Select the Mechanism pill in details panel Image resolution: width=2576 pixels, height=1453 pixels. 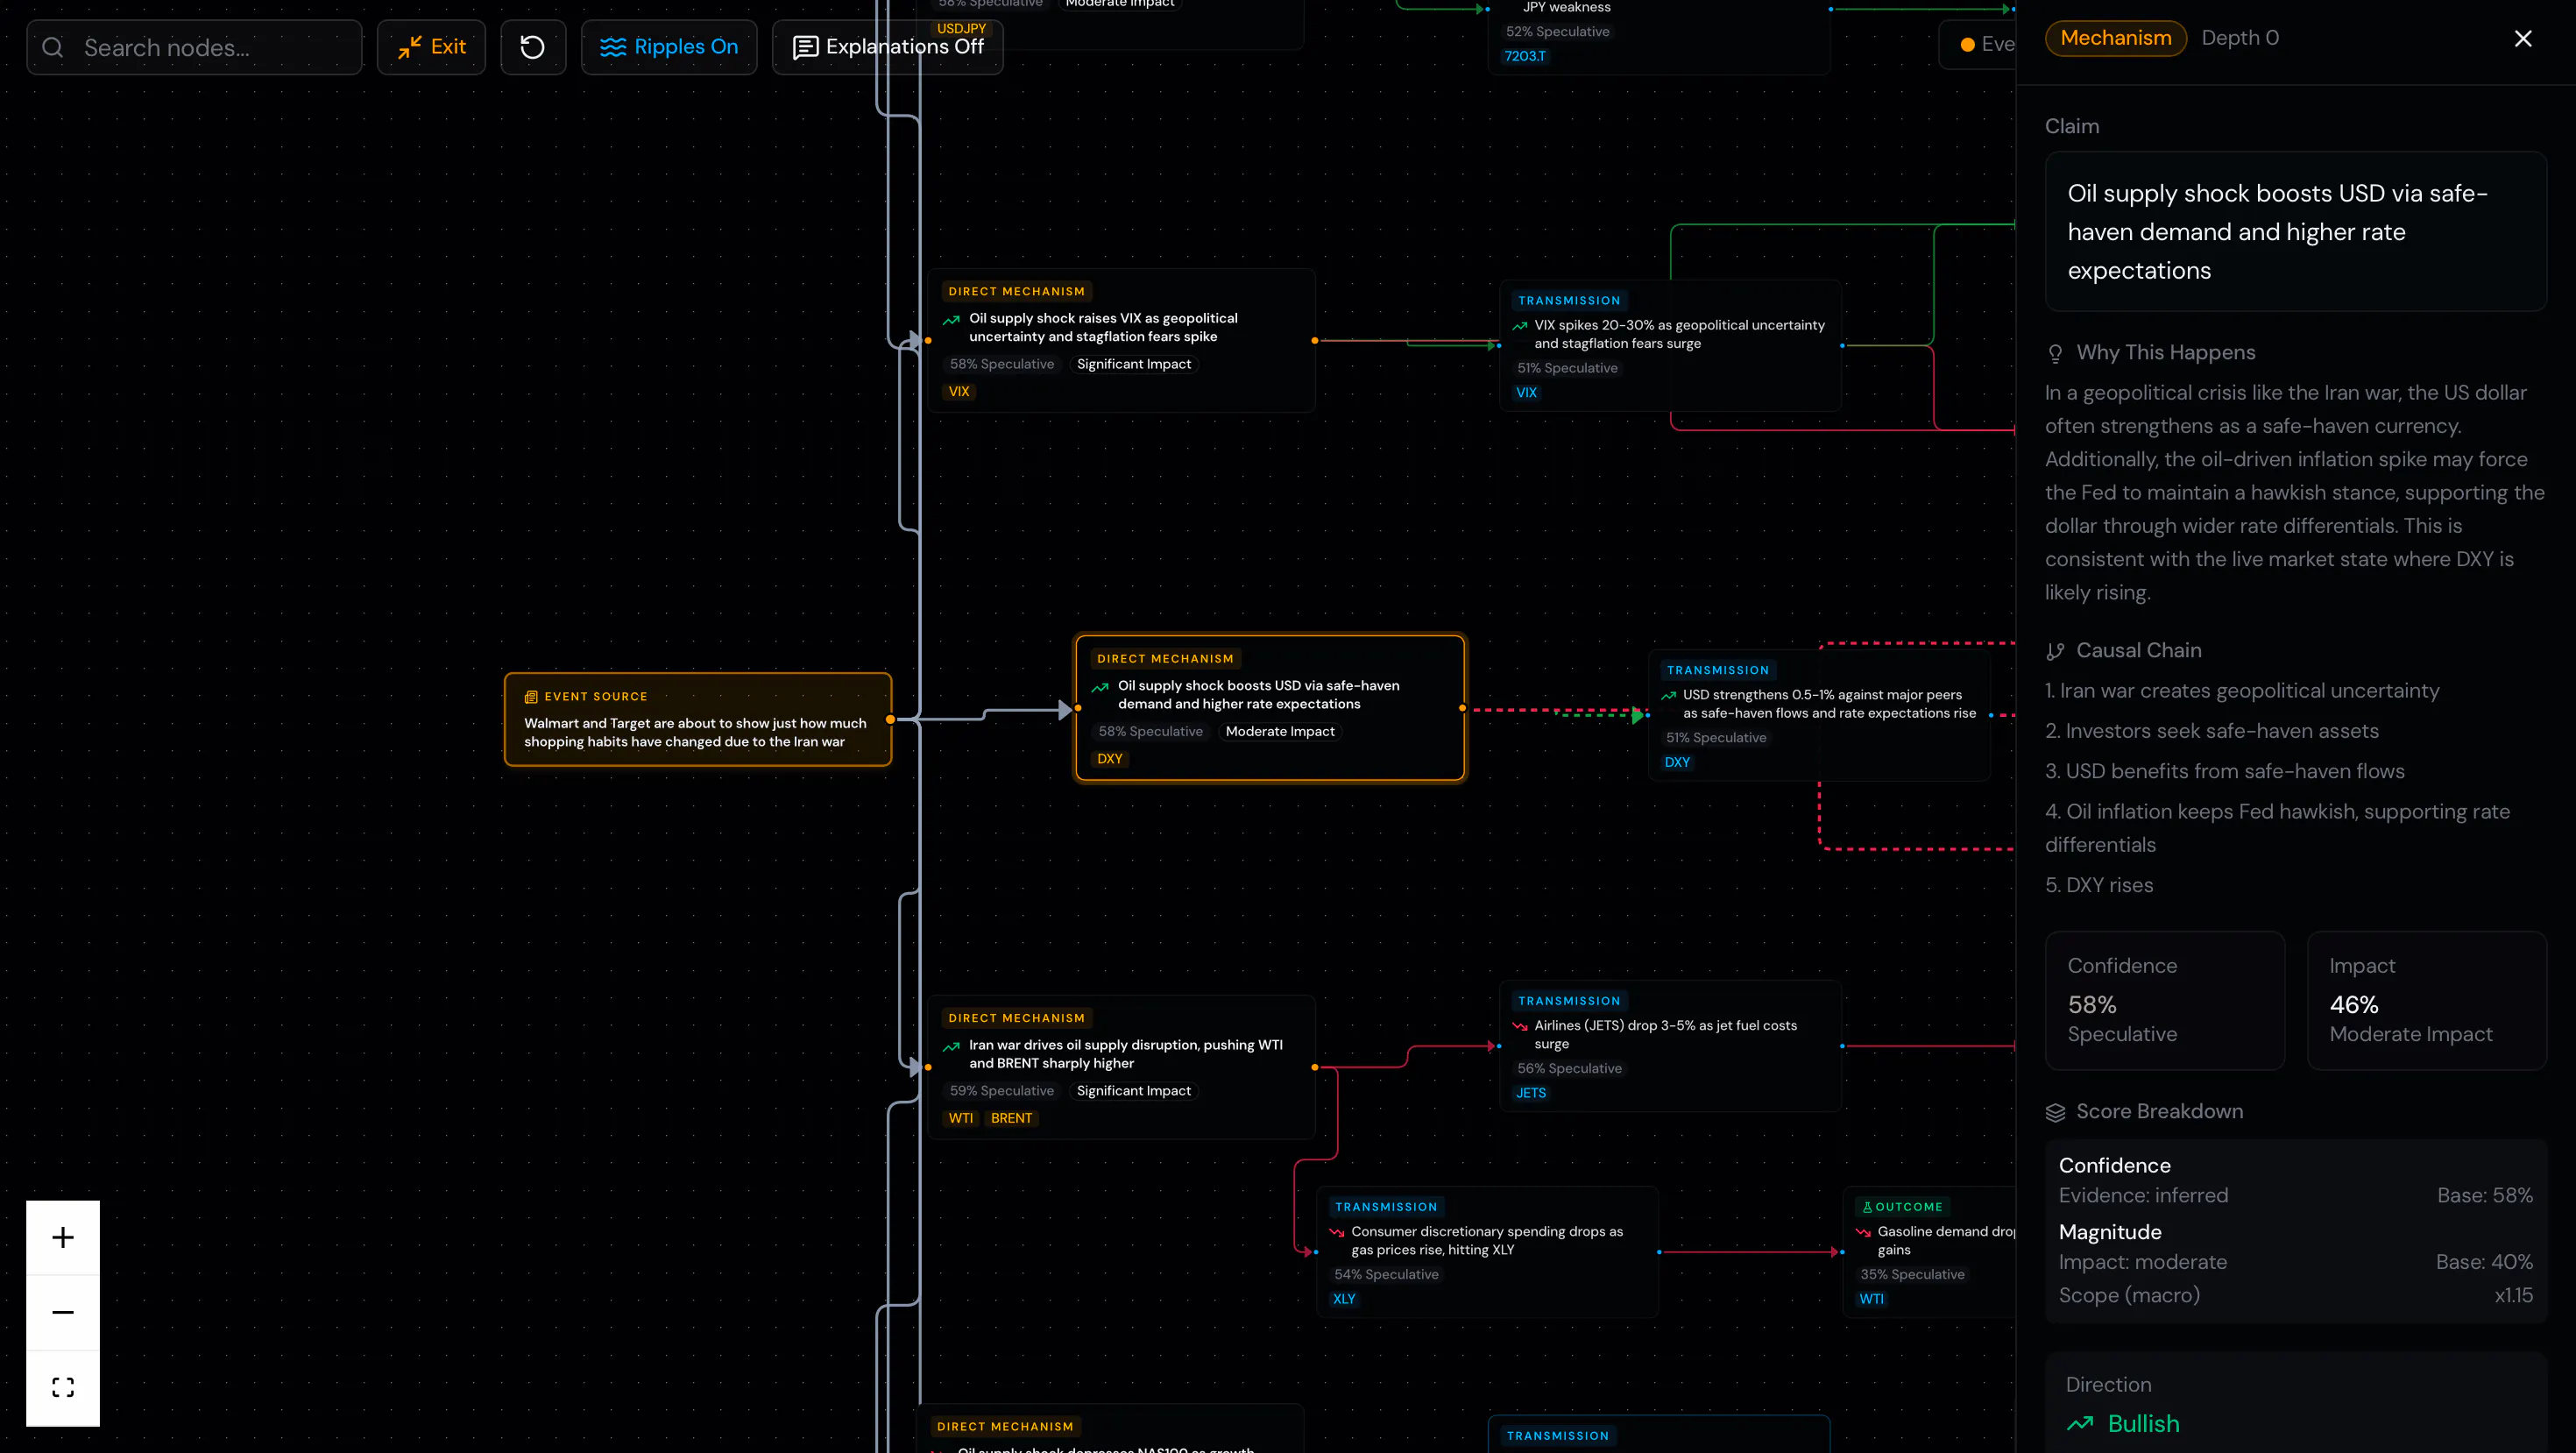pos(2116,38)
